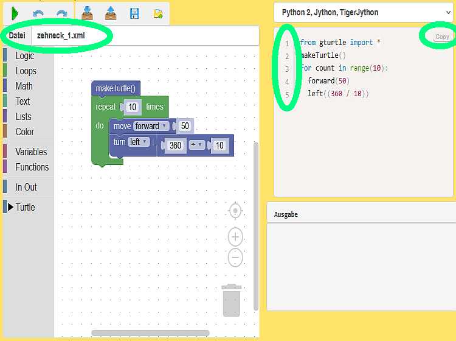
Task: Open the In Out block category
Action: point(26,187)
